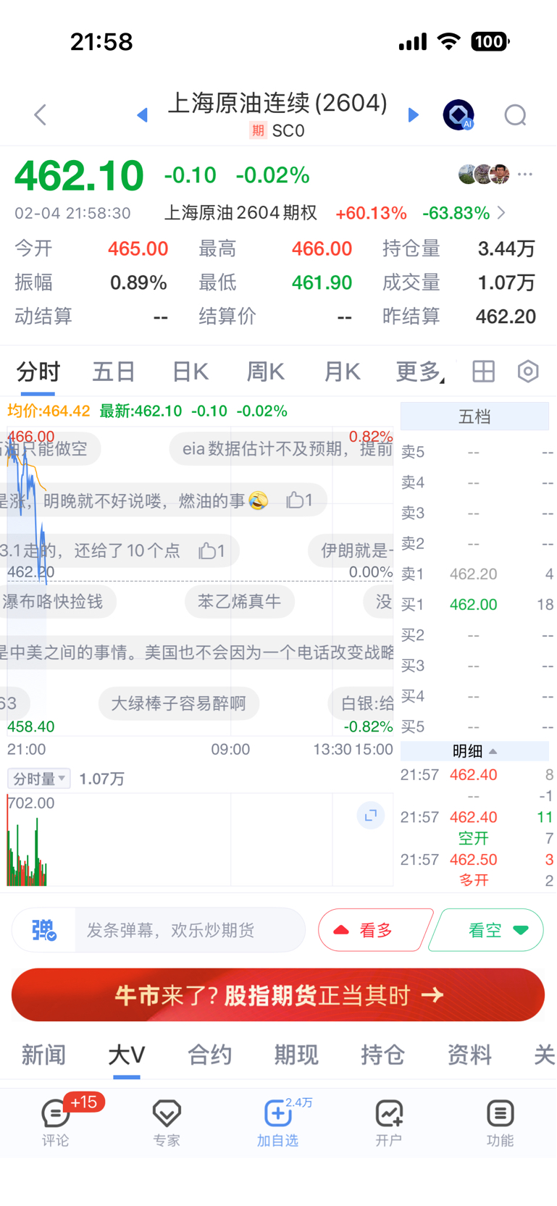Screen dimensions: 557x1206
Task: Tap the 空开 trade entry
Action: 473,838
